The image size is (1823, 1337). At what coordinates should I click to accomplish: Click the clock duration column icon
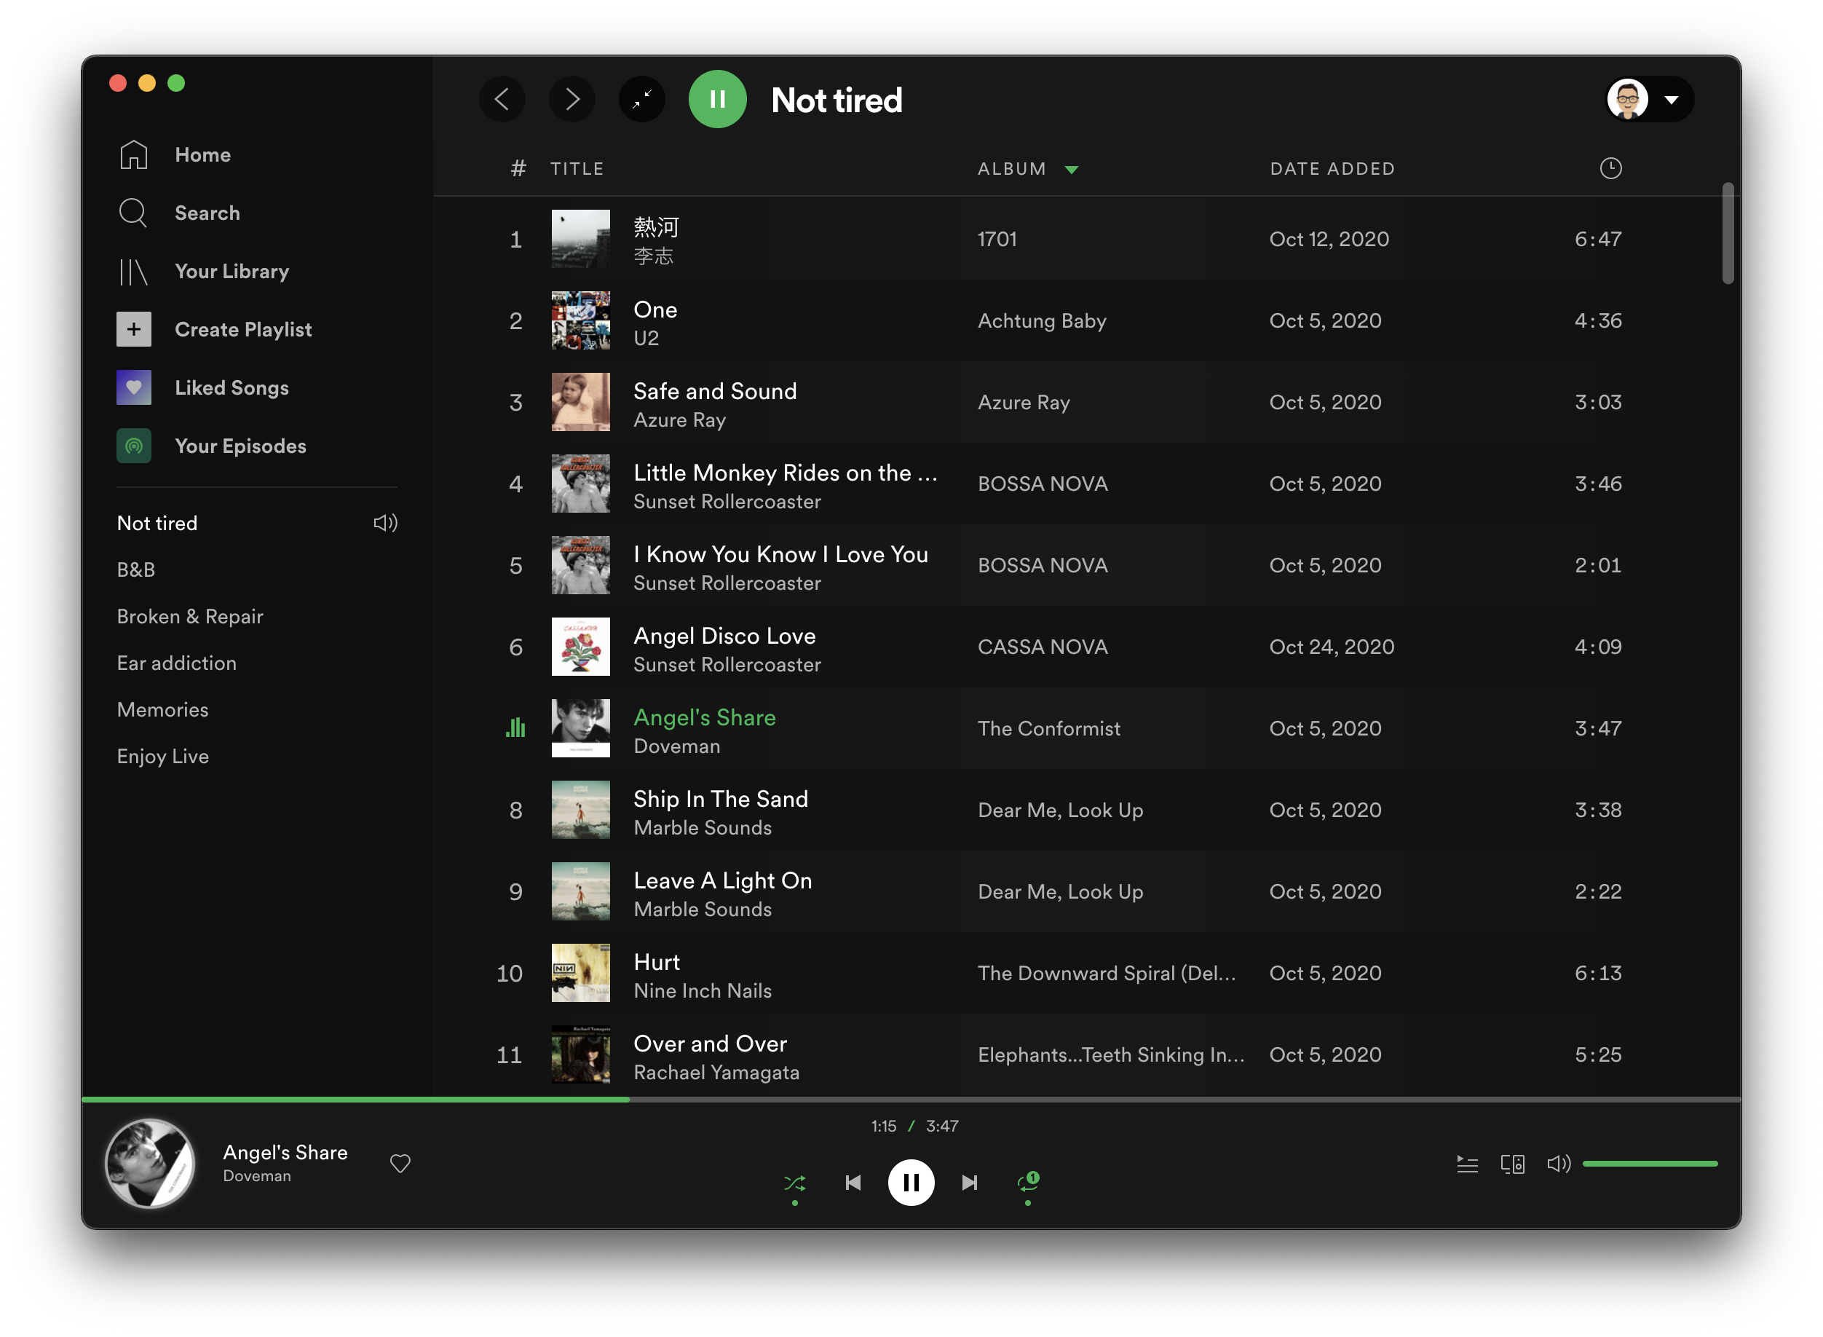1610,168
